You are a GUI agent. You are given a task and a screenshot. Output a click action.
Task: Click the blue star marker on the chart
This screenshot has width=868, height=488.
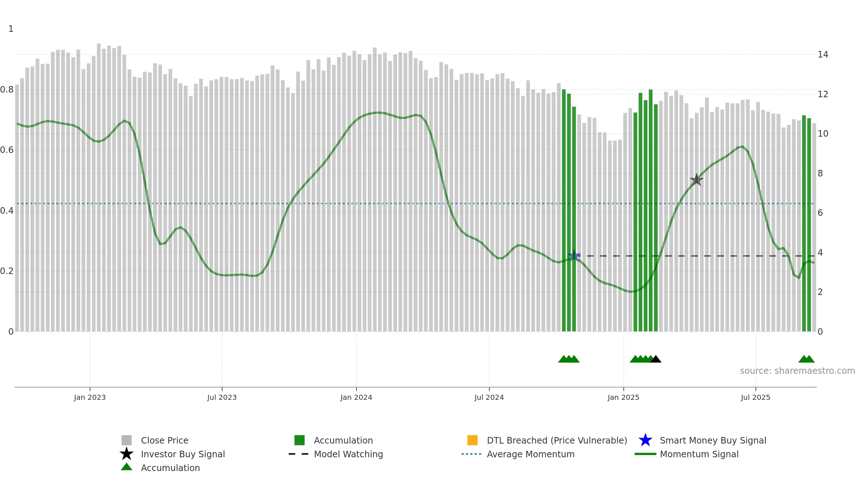click(x=574, y=256)
